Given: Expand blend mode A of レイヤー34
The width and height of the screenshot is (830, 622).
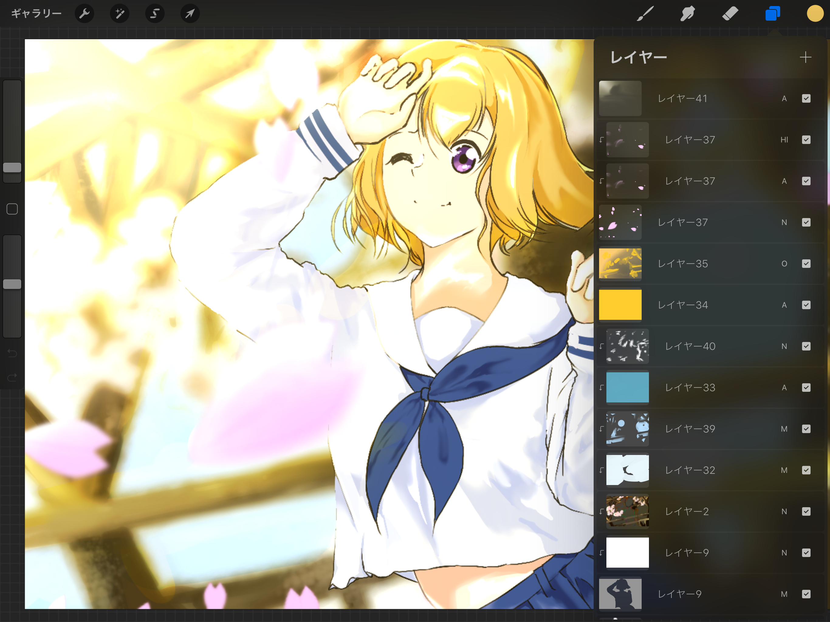Looking at the screenshot, I should click(784, 305).
